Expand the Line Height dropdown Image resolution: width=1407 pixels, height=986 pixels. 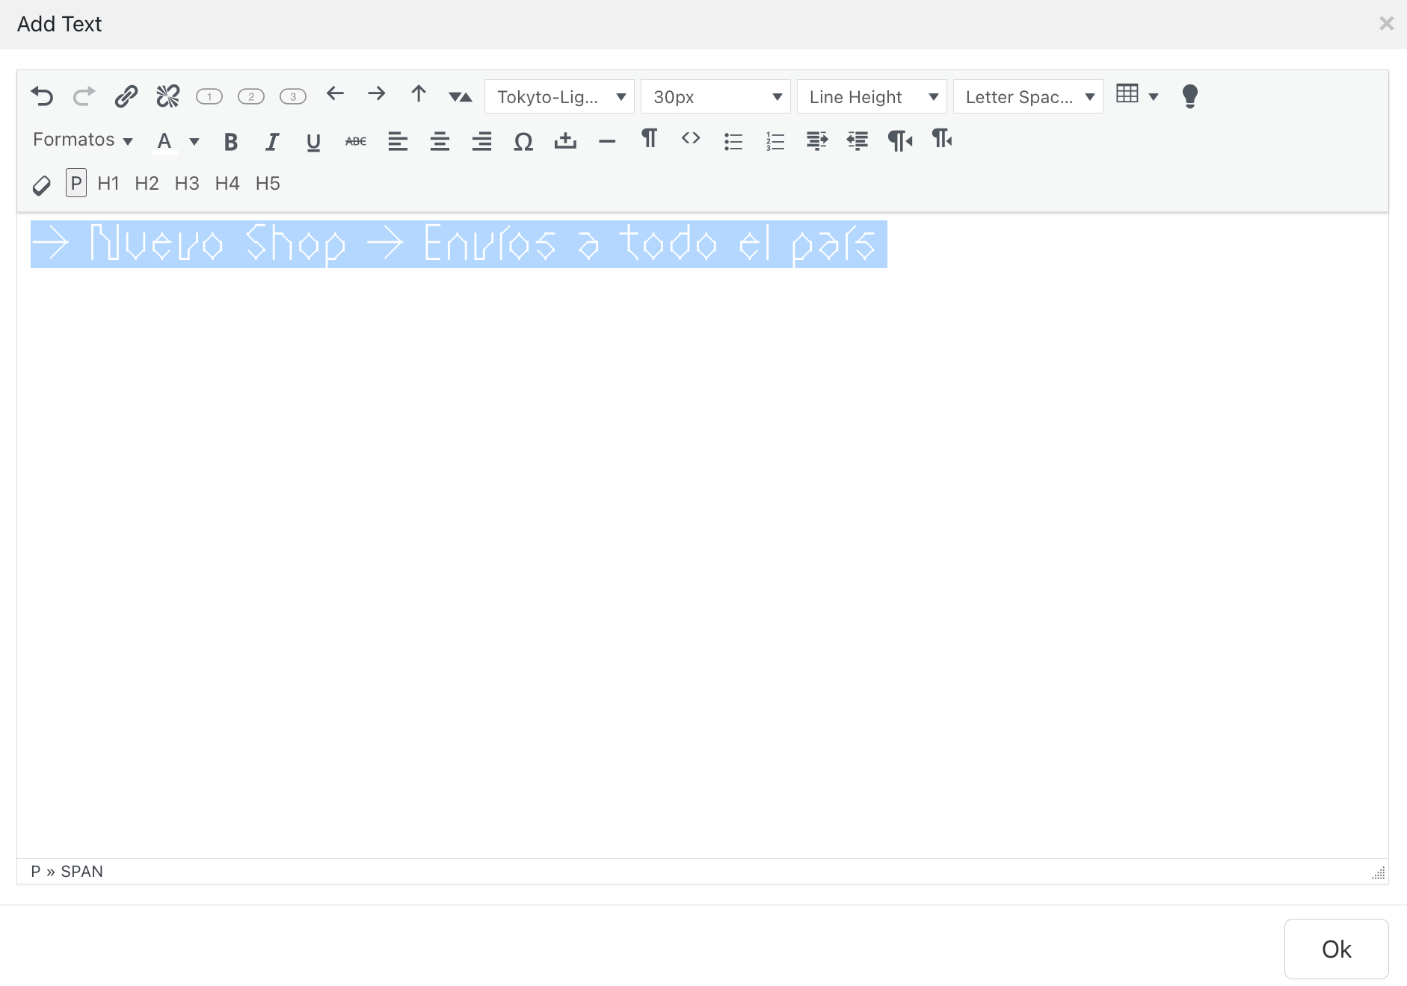(x=872, y=97)
